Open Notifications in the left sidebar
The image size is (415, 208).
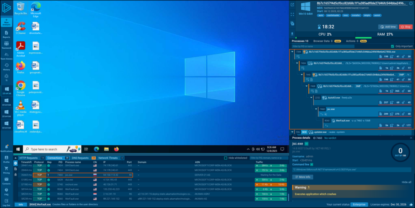click(6, 148)
